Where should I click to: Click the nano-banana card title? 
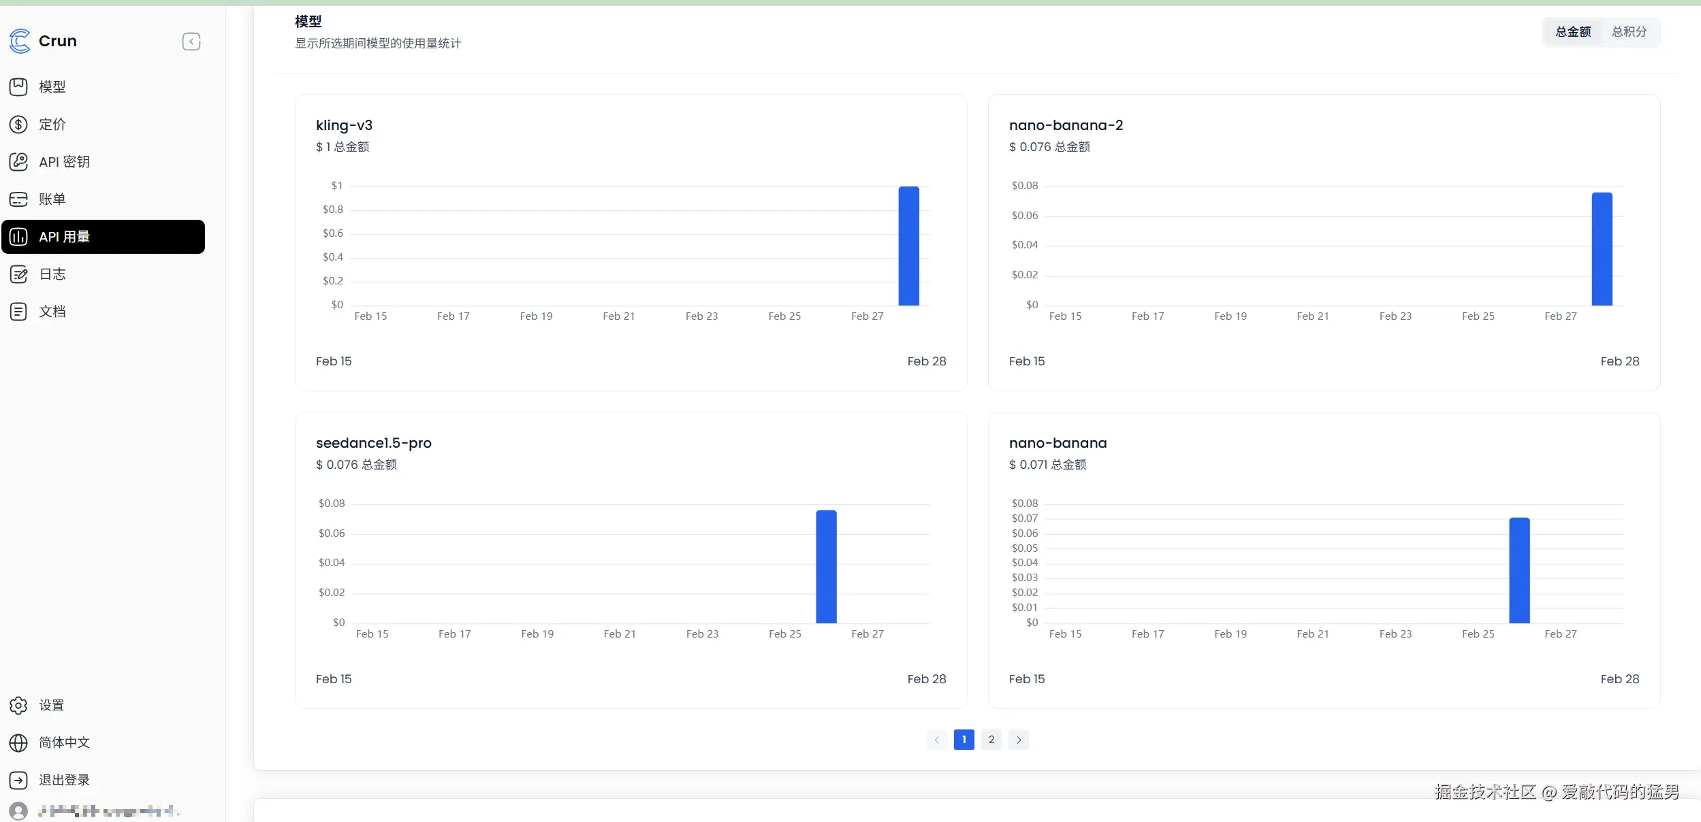[x=1058, y=443]
